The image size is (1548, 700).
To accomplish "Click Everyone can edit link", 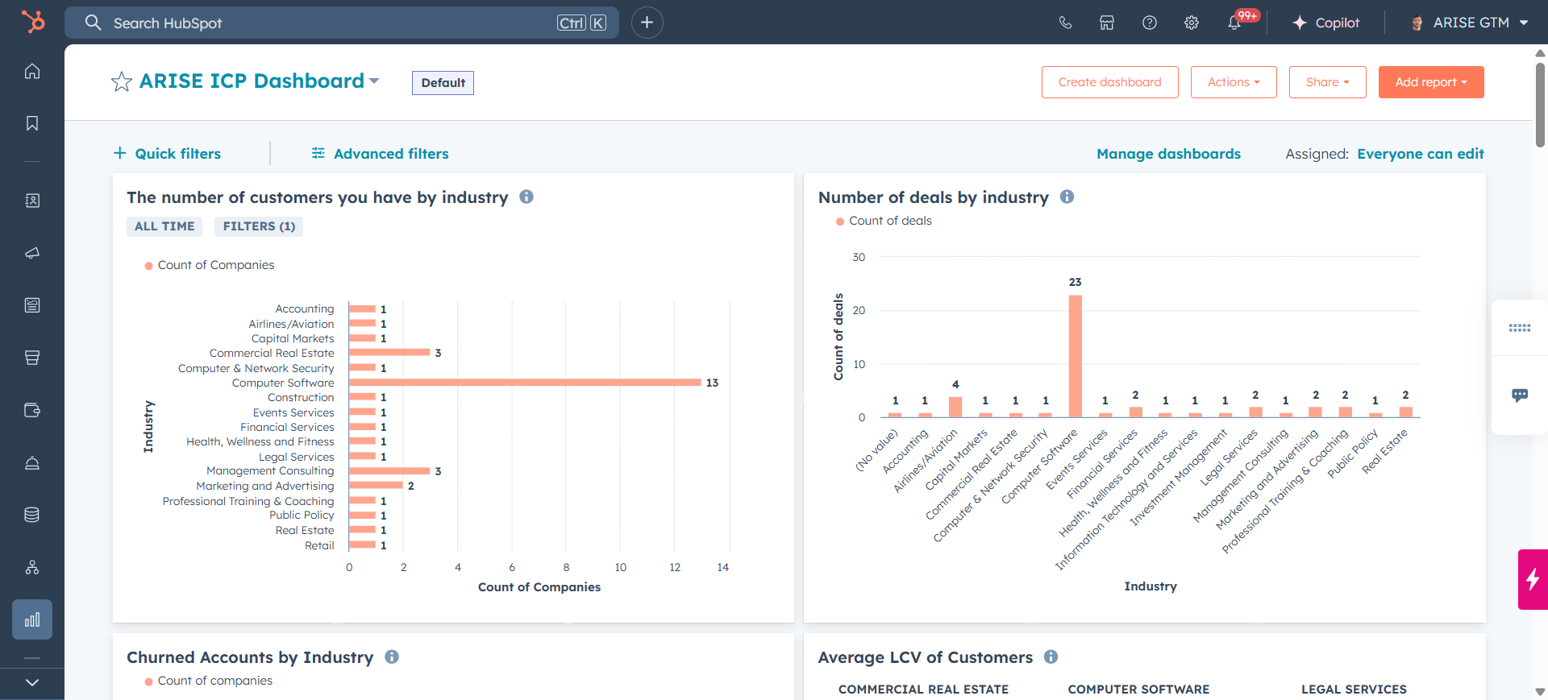I will pos(1421,154).
